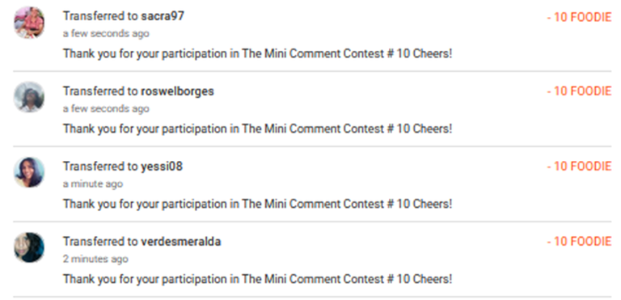The width and height of the screenshot is (621, 300).
Task: Click the memo text in yessi08's transfer
Action: [257, 204]
